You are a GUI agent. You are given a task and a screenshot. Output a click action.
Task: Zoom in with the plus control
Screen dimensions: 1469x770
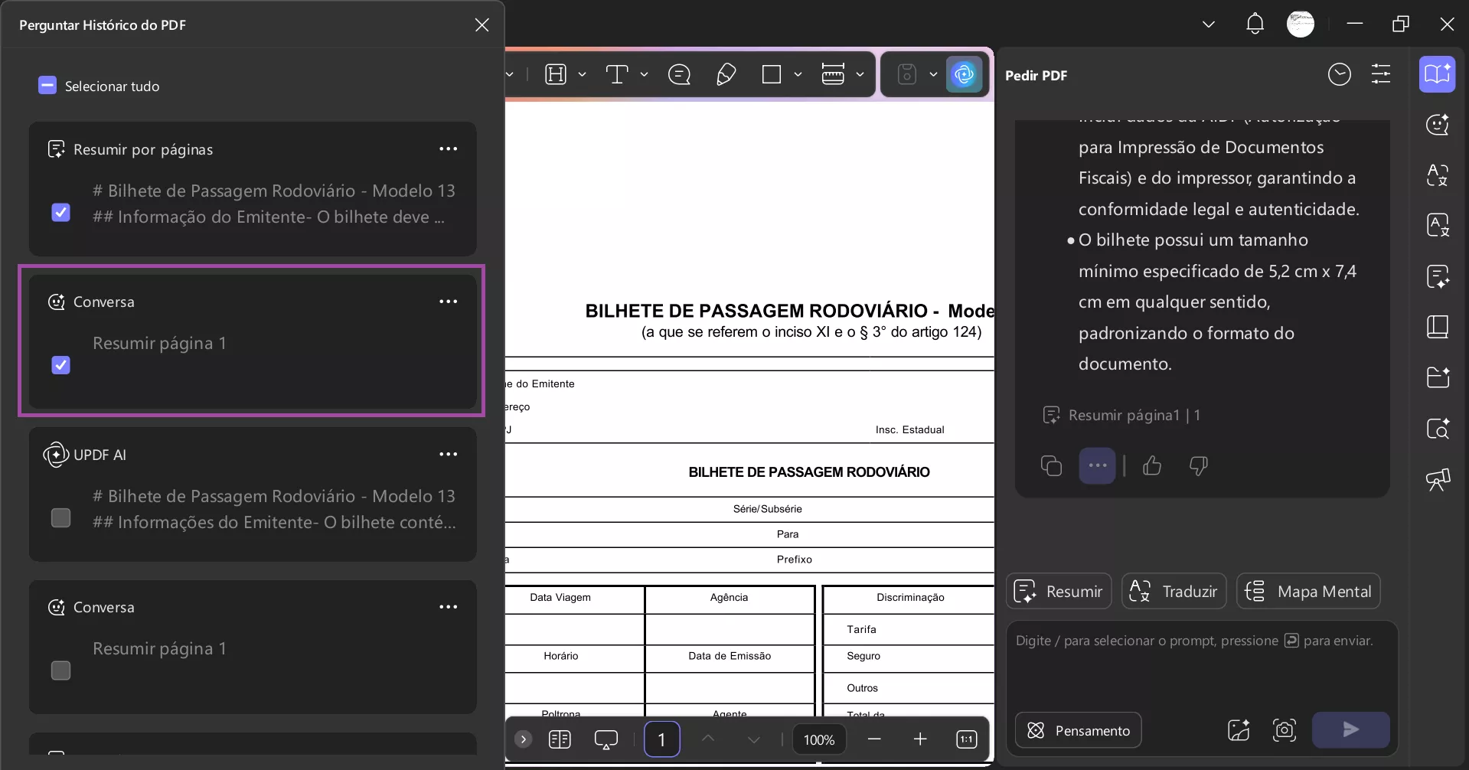pyautogui.click(x=920, y=739)
